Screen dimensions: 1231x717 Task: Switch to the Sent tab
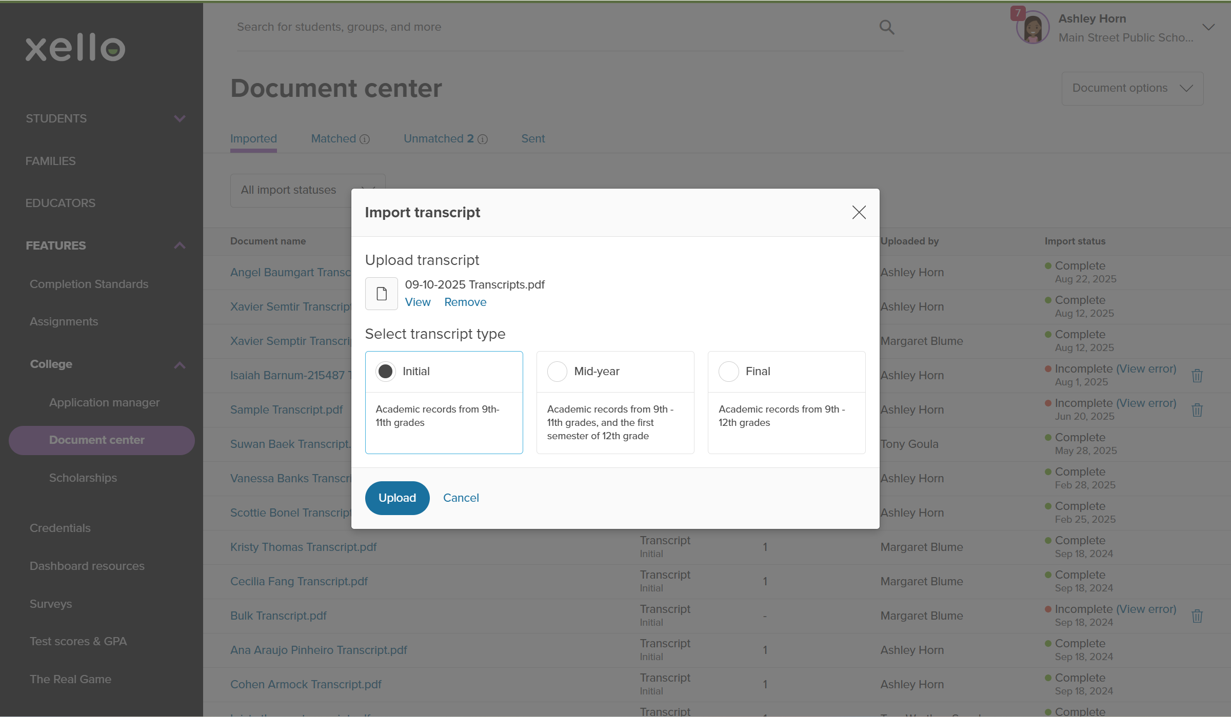(533, 138)
